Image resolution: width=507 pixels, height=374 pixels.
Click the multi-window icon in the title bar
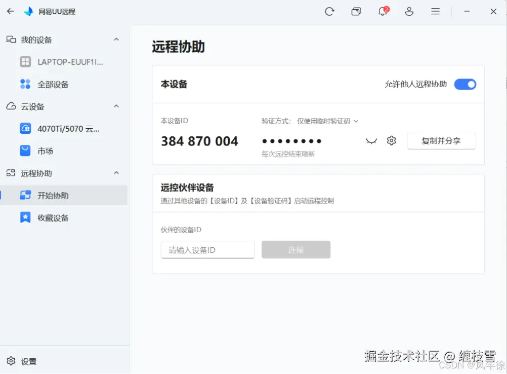click(x=356, y=11)
